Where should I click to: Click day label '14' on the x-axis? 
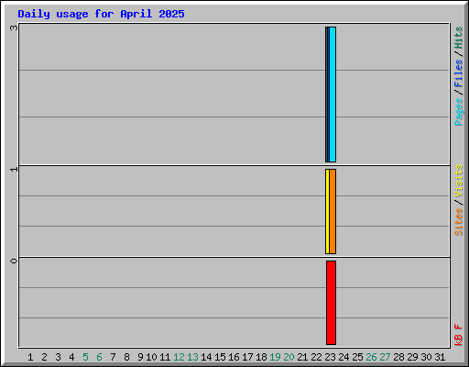(206, 357)
